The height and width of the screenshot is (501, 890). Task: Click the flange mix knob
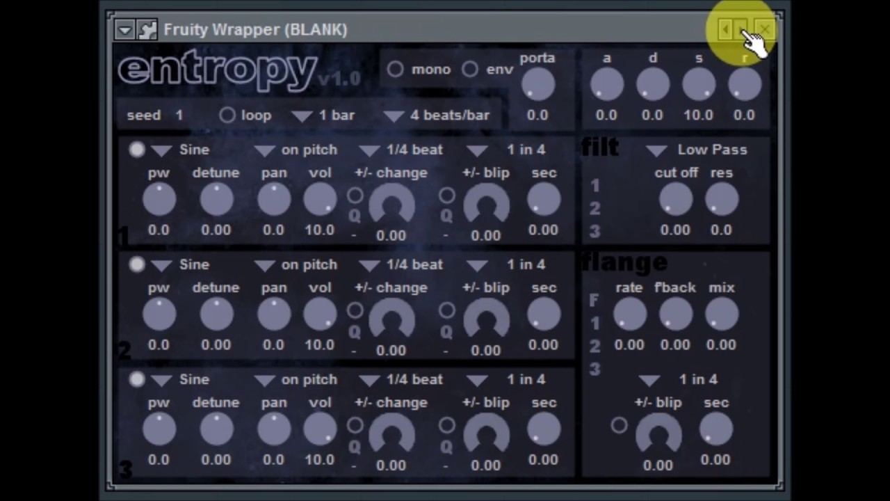click(x=721, y=315)
